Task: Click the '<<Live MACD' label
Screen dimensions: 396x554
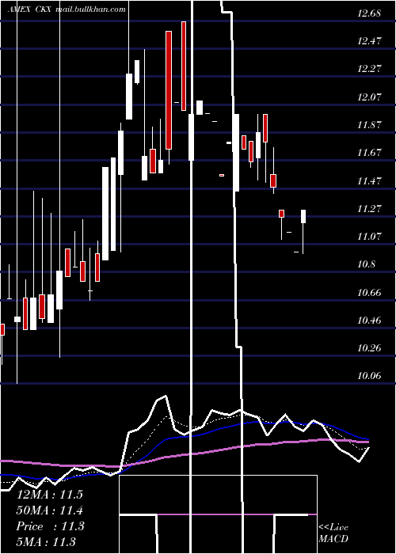Action: click(333, 533)
